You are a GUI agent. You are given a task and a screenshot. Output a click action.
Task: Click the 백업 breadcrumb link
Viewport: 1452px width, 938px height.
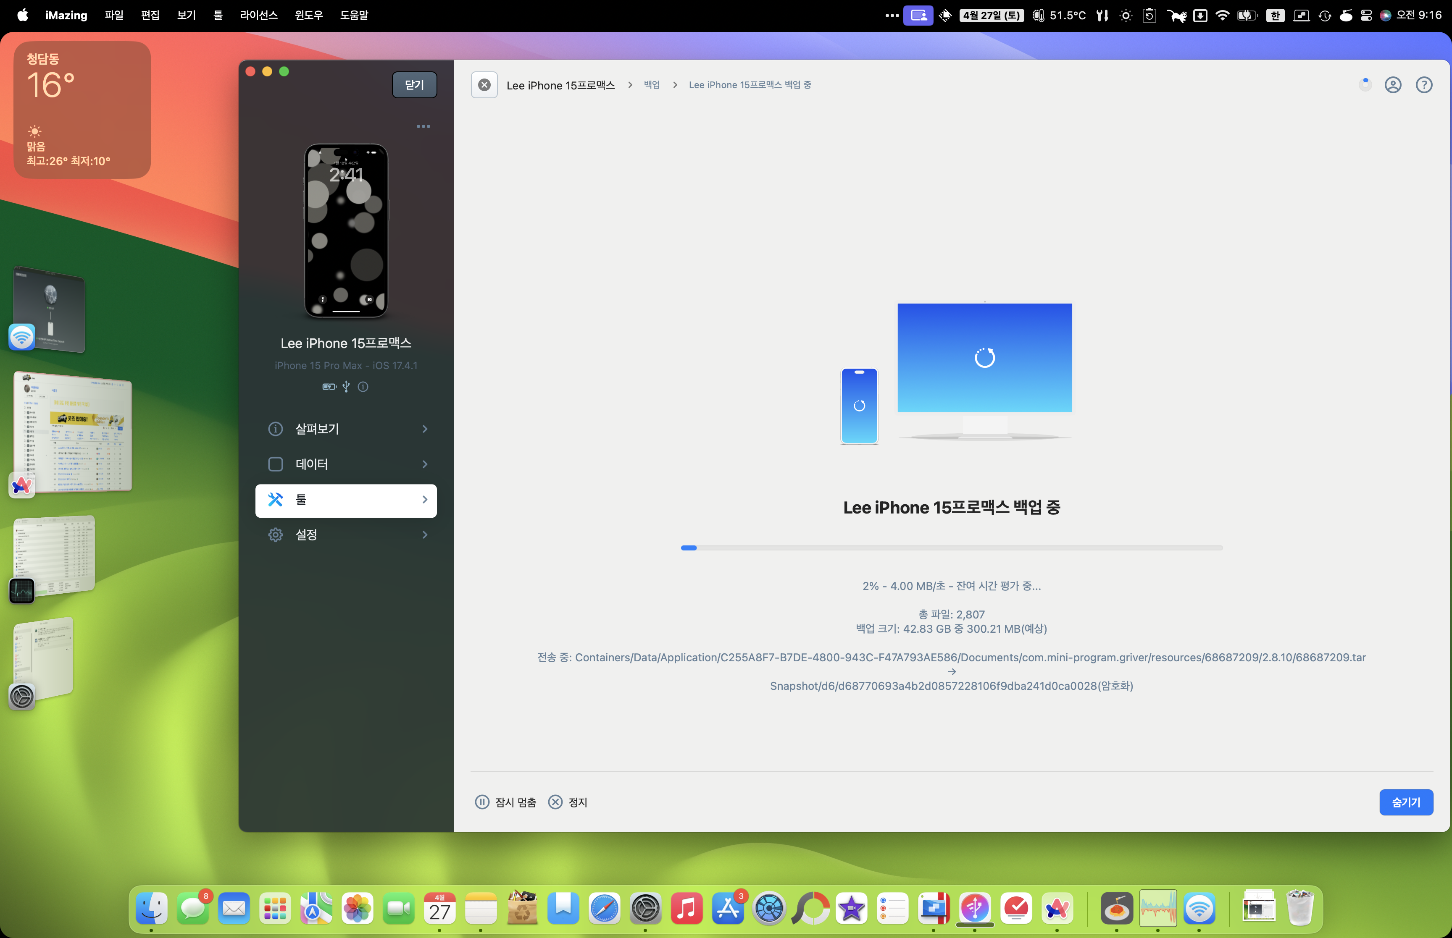pos(652,85)
